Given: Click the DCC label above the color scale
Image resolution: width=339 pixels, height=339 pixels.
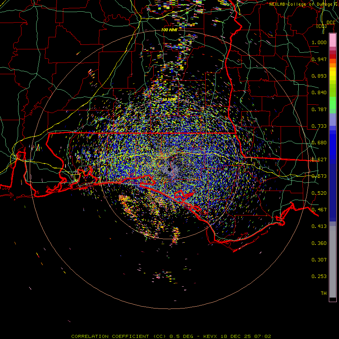Looking at the screenshot, I should [331, 23].
